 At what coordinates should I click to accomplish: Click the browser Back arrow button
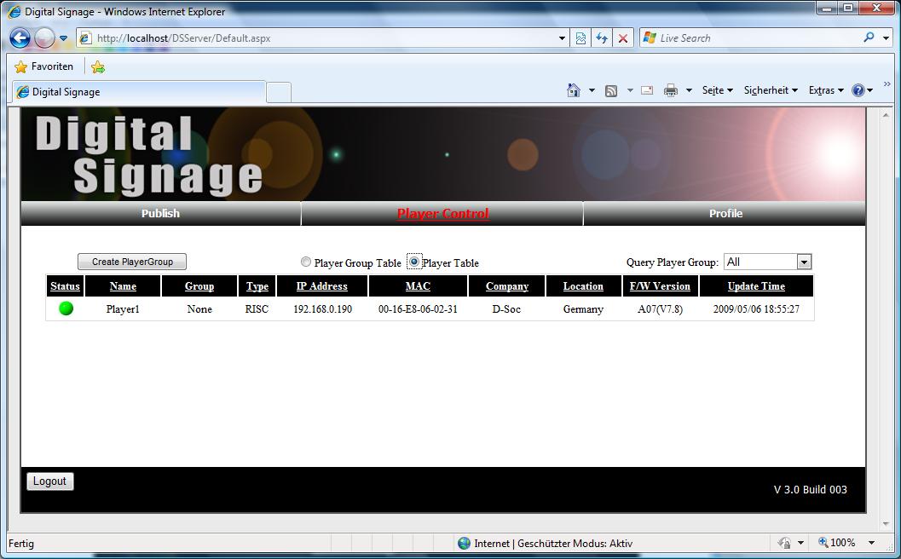point(20,38)
